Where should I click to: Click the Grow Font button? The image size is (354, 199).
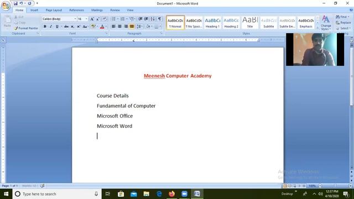coord(92,19)
